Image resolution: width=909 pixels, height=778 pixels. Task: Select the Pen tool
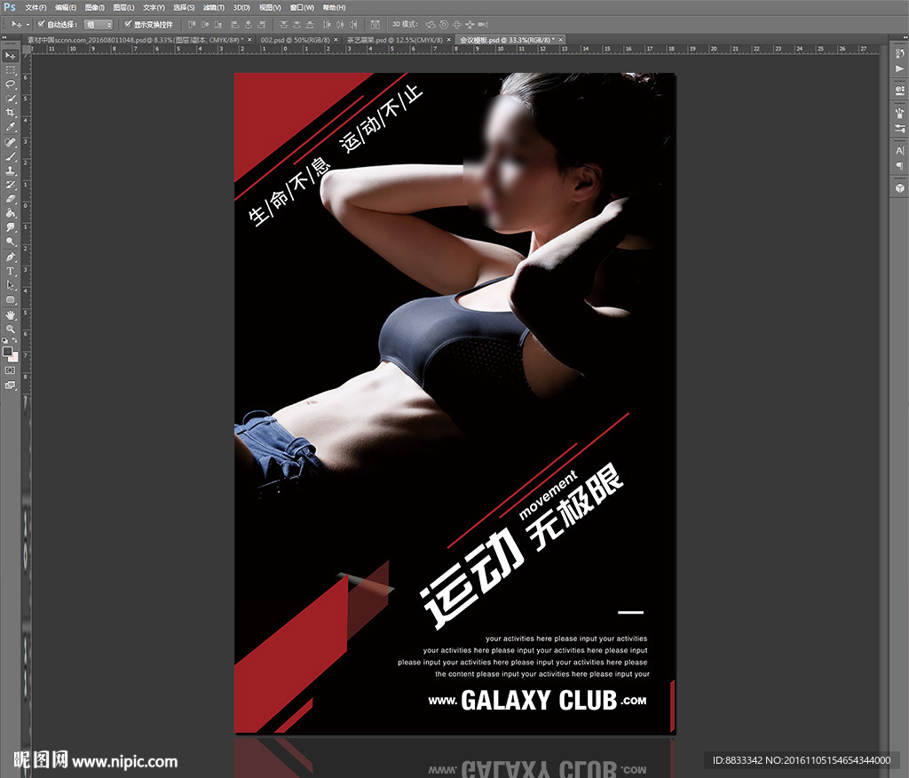coord(11,257)
